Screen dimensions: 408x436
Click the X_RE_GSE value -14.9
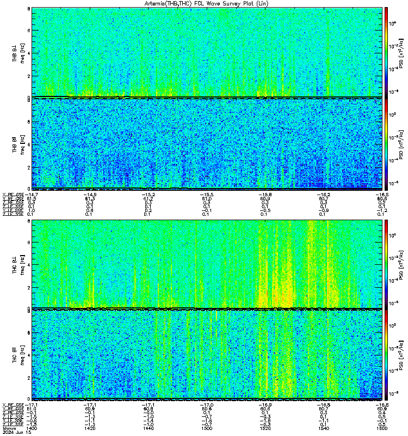point(90,195)
